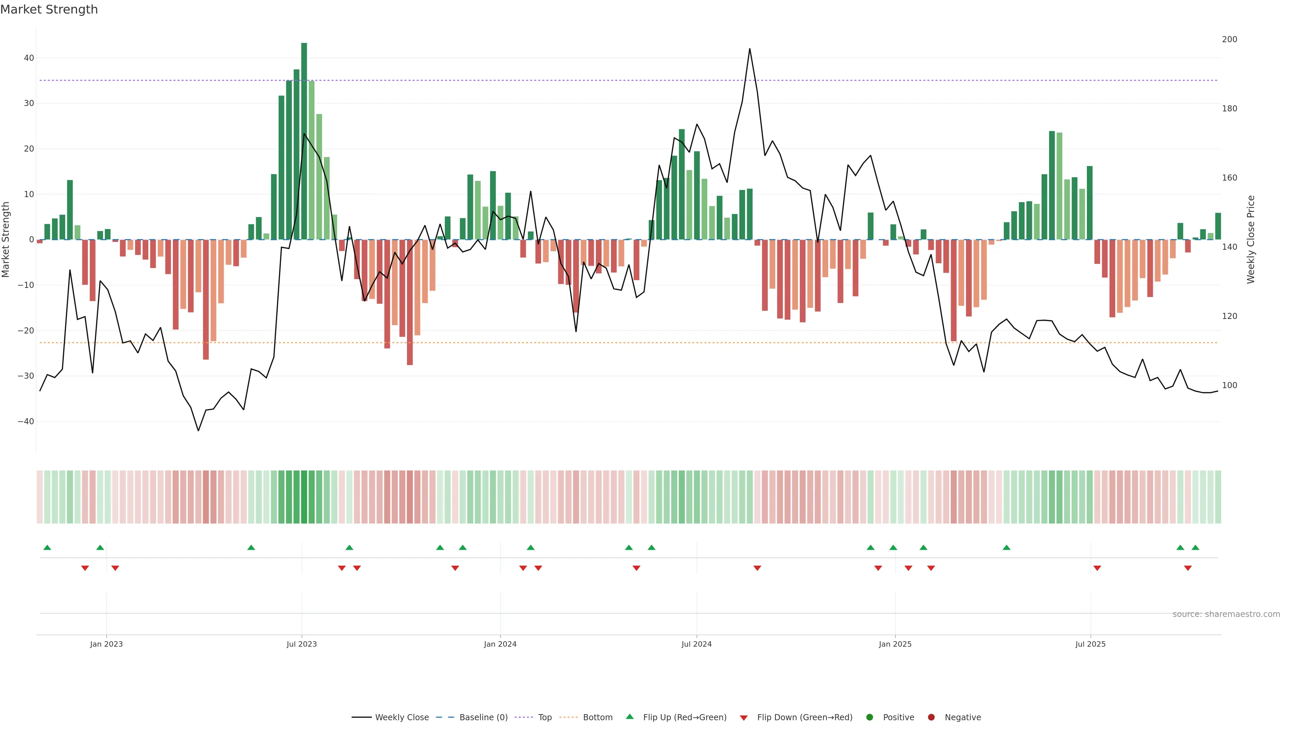Image resolution: width=1297 pixels, height=729 pixels.
Task: Click the Jan 2025 x-axis label
Action: [895, 644]
